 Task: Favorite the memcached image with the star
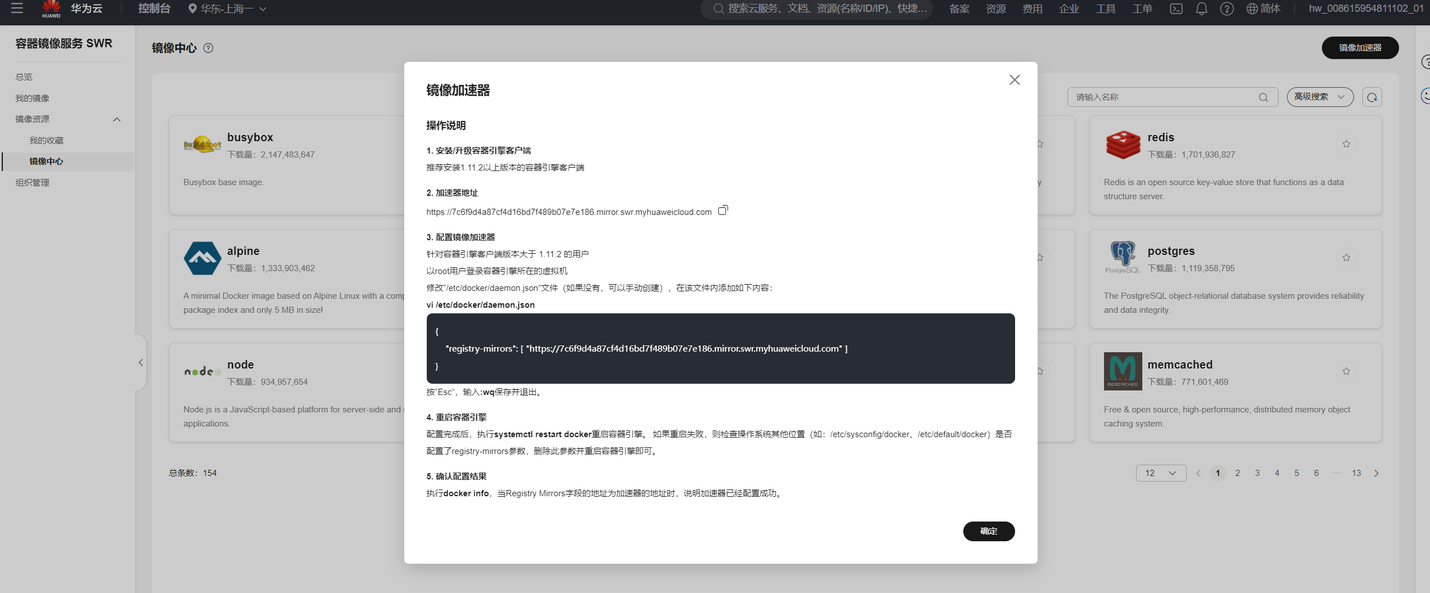pos(1346,371)
